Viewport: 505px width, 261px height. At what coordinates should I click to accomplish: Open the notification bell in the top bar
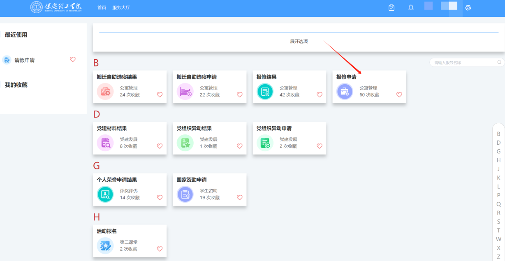[410, 7]
